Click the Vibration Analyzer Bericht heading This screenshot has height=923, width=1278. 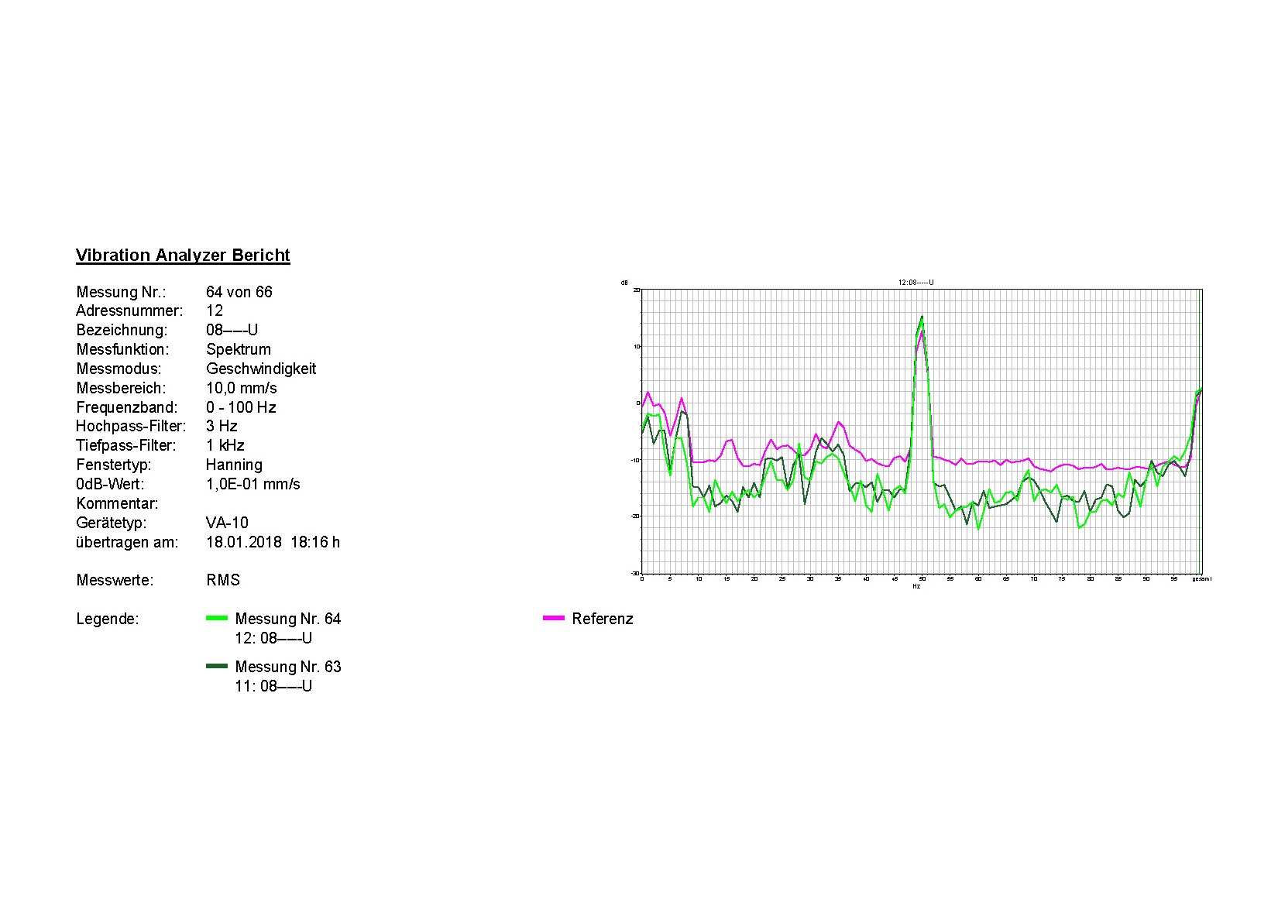point(183,256)
